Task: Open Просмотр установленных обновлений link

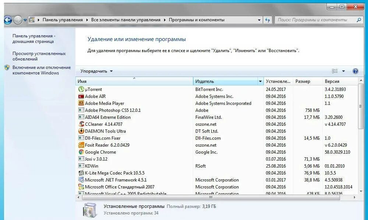Action: click(39, 56)
